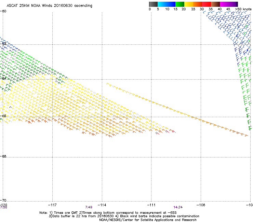Click the brown 35-40 knots legend segment

(215, 4)
